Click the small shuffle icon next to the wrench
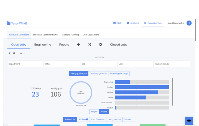The height and width of the screenshot is (126, 199). (14, 53)
